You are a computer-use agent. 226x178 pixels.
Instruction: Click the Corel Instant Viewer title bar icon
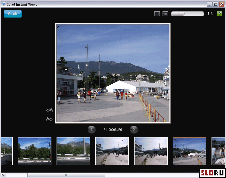(3, 4)
